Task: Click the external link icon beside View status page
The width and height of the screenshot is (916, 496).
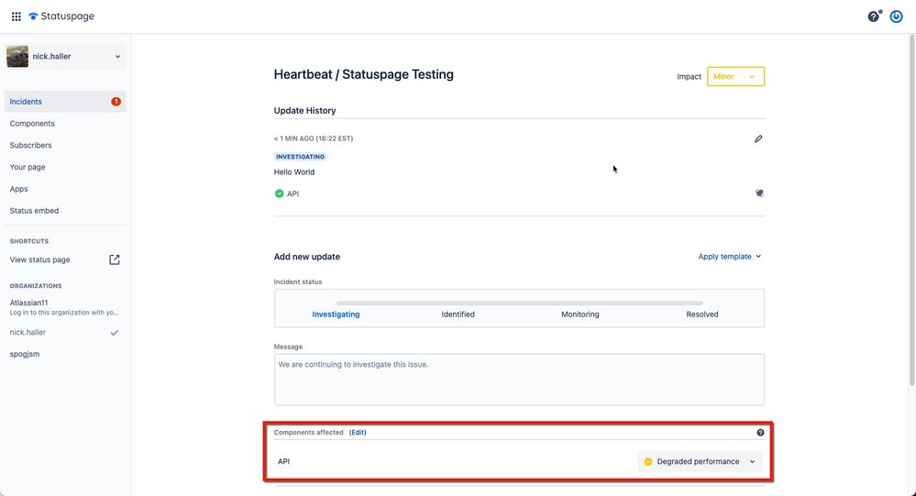Action: 115,259
